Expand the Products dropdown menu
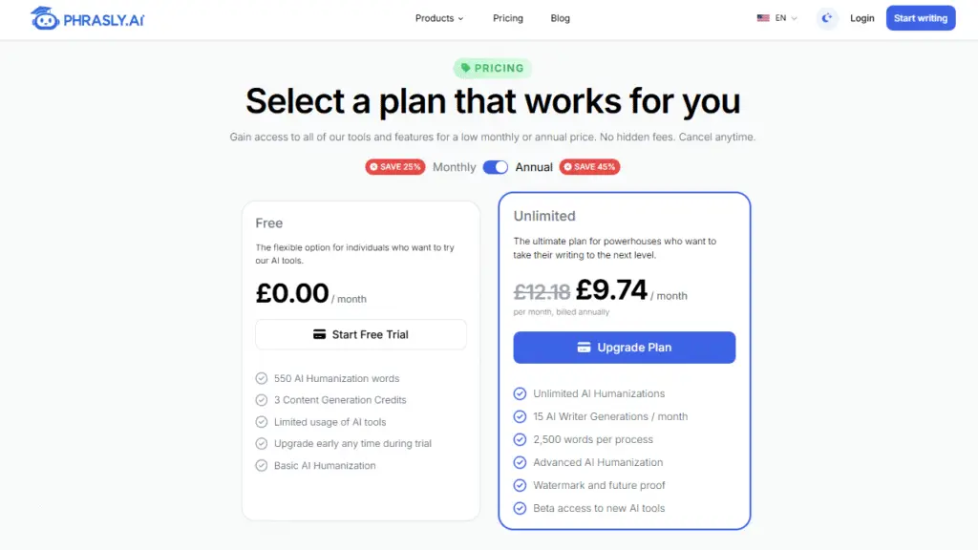Image resolution: width=978 pixels, height=550 pixels. click(439, 18)
